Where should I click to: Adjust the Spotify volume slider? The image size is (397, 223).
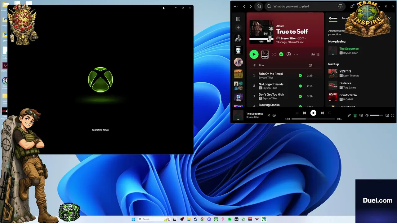tap(377, 116)
